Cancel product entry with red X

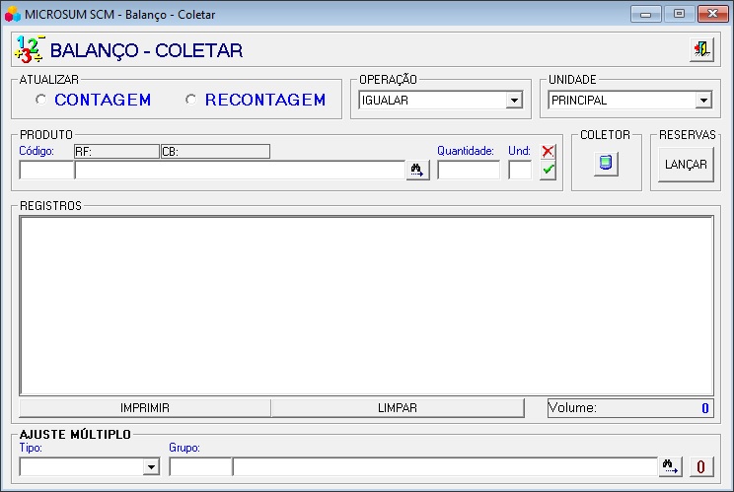[x=548, y=152]
